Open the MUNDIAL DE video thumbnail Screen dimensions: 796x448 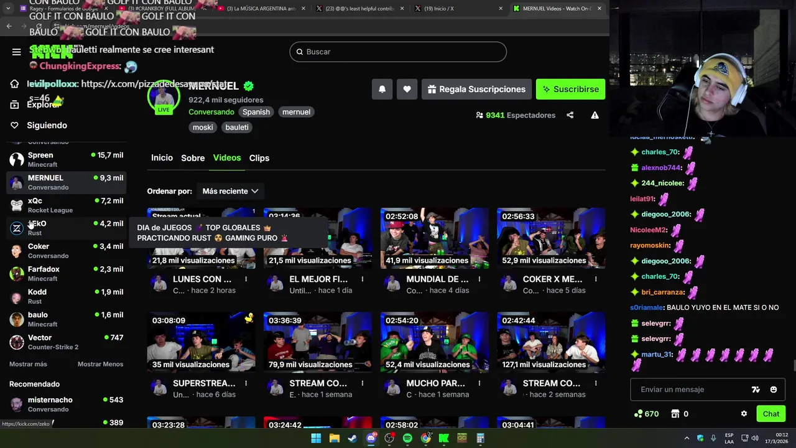(435, 238)
